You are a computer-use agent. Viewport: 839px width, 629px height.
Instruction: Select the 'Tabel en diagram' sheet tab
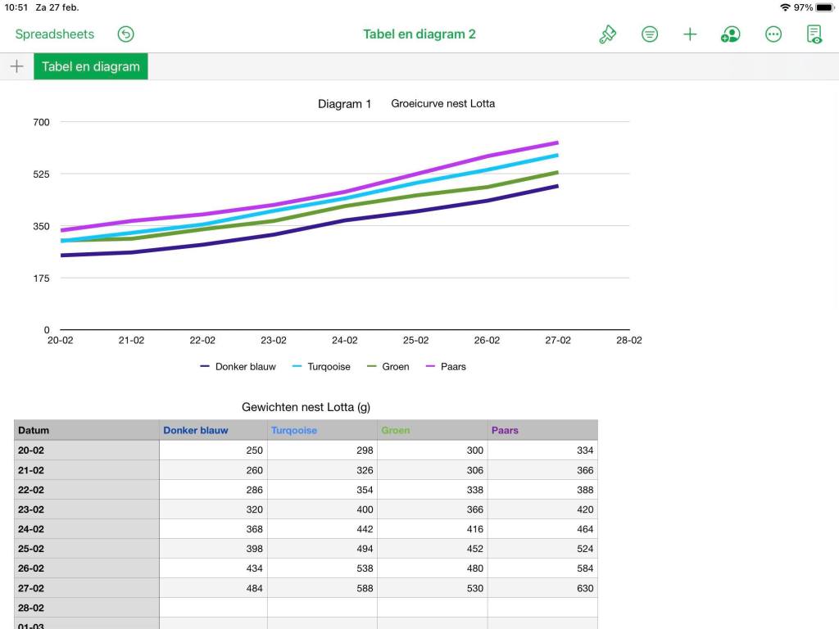pos(91,66)
